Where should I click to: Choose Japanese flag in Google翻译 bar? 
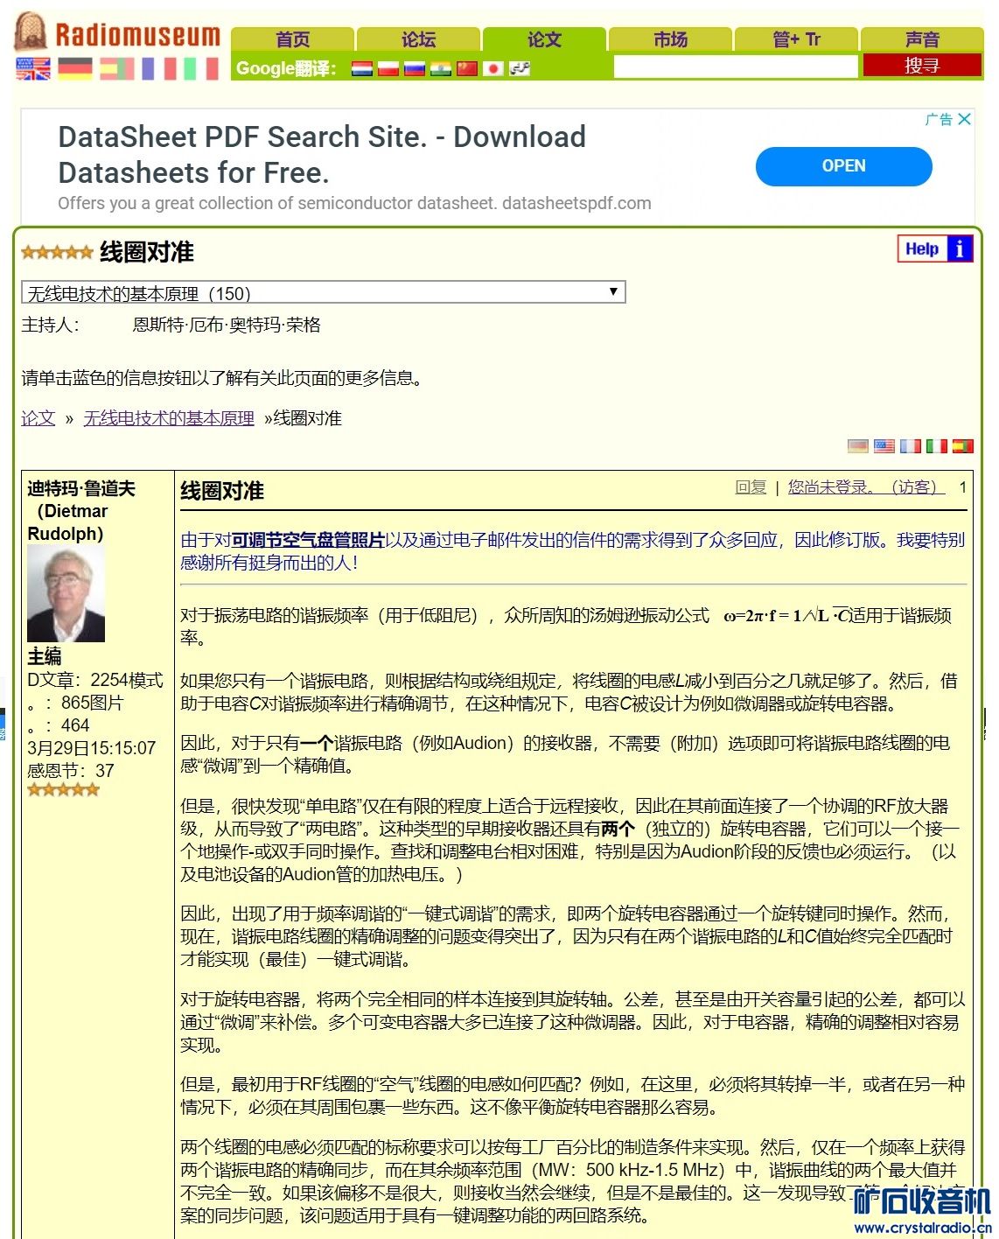pyautogui.click(x=493, y=68)
